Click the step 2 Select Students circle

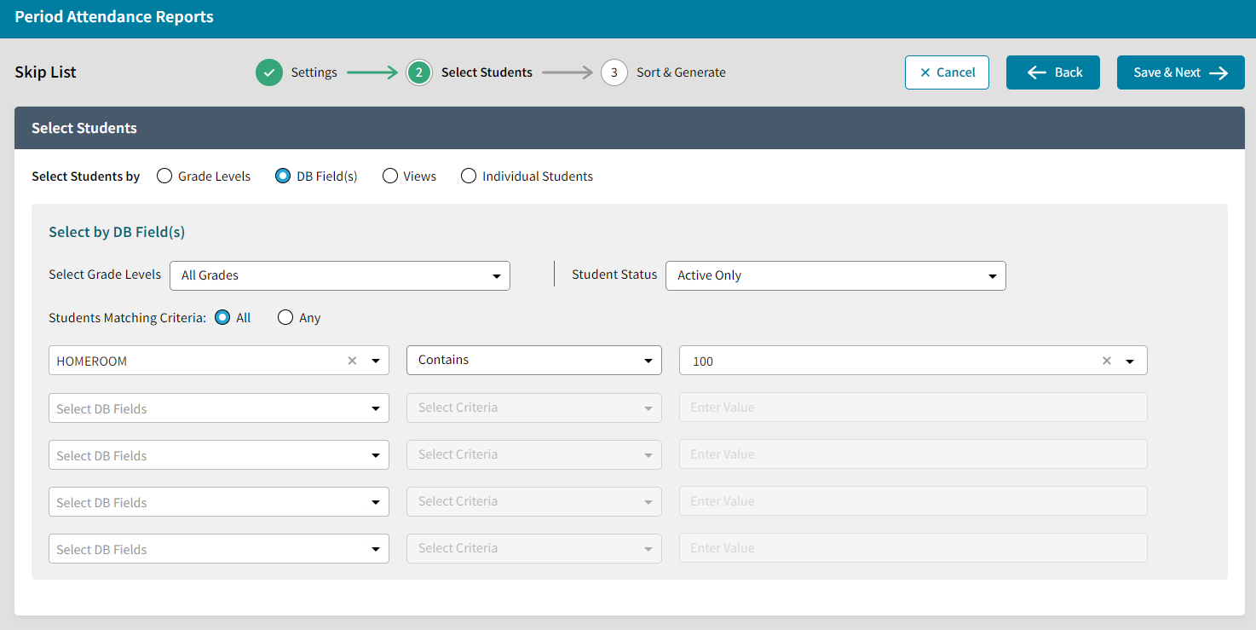pyautogui.click(x=418, y=72)
